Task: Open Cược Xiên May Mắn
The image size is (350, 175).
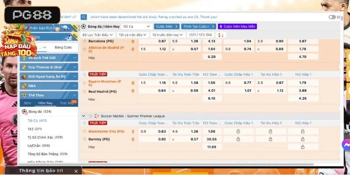Action: pos(237,27)
